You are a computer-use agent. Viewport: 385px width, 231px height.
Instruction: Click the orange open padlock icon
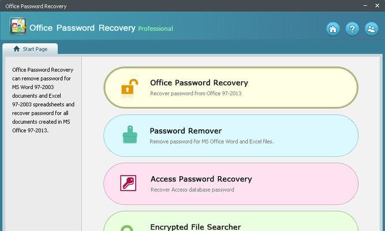coord(130,87)
